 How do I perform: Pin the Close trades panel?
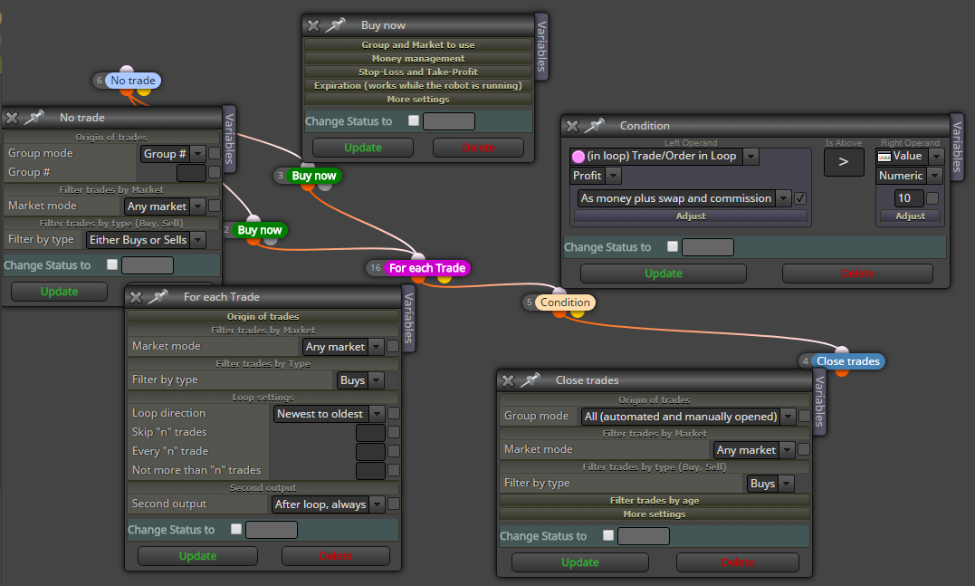(530, 380)
